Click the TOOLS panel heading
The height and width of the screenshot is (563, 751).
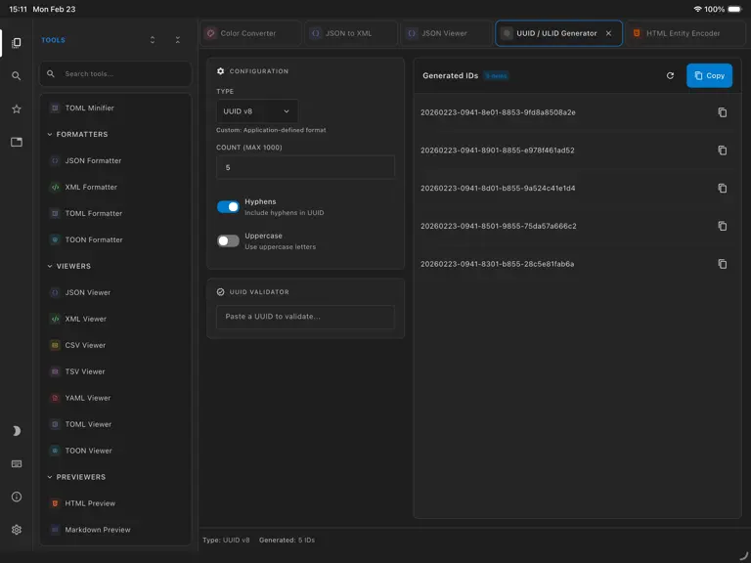[53, 40]
